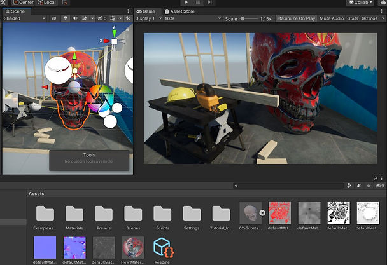Screen dimensions: 387x265
Task: Open the Collab dropdown
Action: click(x=361, y=3)
